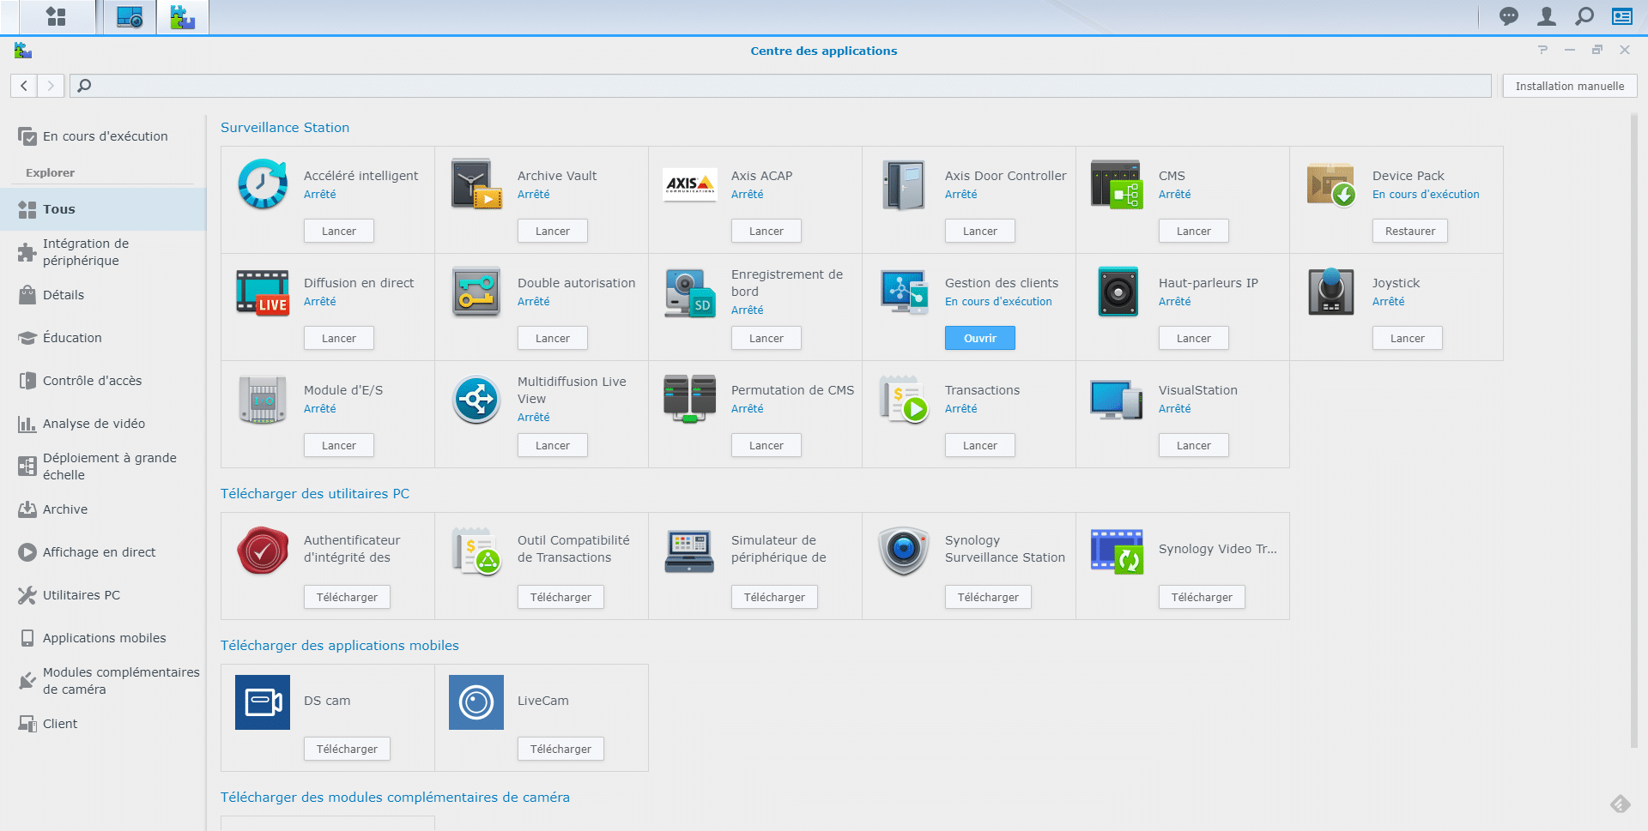Click the Permutation de CMS icon
This screenshot has width=1648, height=831.
[x=689, y=399]
